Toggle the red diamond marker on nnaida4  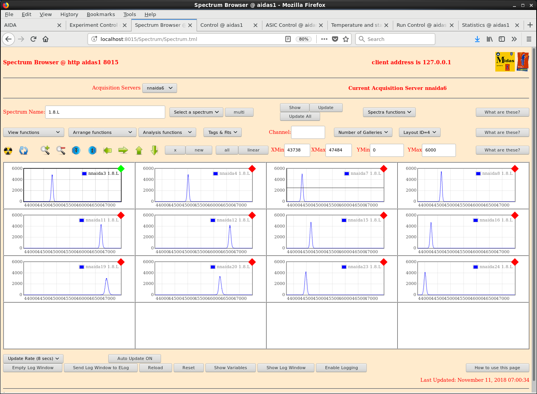[x=252, y=169]
